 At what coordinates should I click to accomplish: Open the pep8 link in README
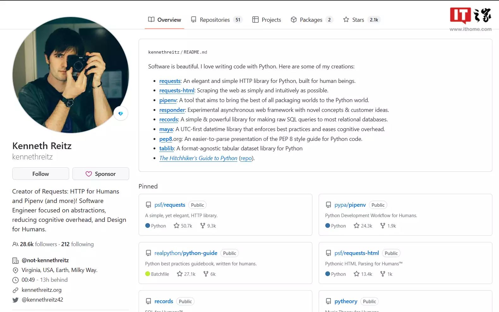pos(166,139)
